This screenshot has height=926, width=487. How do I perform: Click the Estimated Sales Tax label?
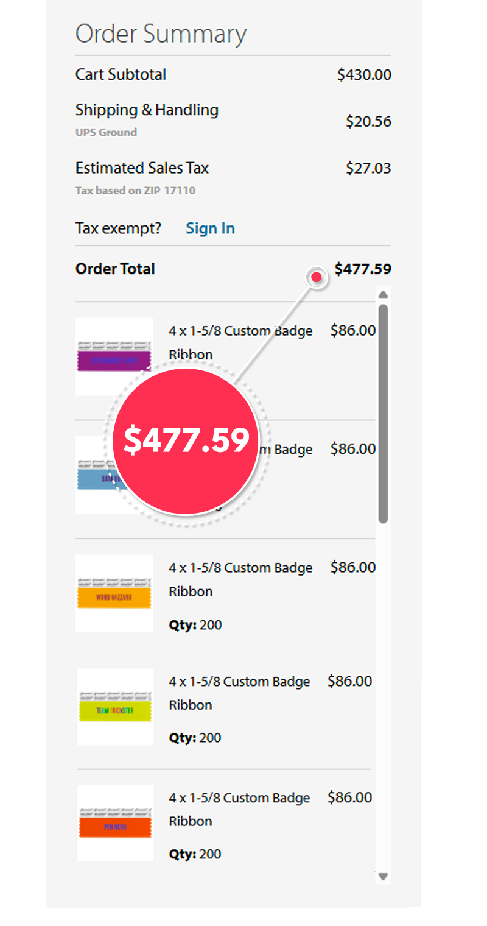click(142, 168)
